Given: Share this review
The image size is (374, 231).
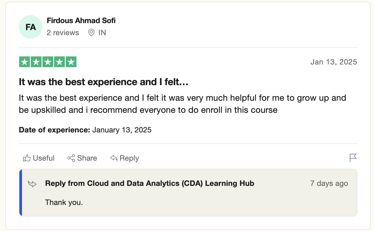Looking at the screenshot, I should point(82,158).
